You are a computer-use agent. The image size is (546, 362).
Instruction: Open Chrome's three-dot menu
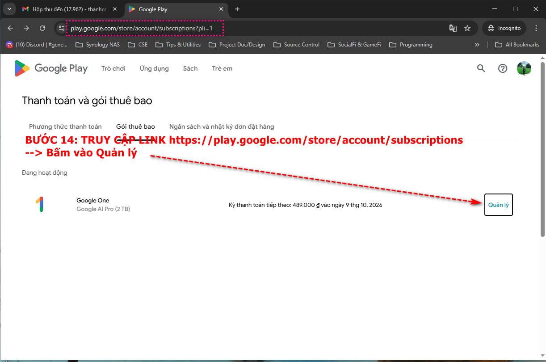tap(536, 28)
